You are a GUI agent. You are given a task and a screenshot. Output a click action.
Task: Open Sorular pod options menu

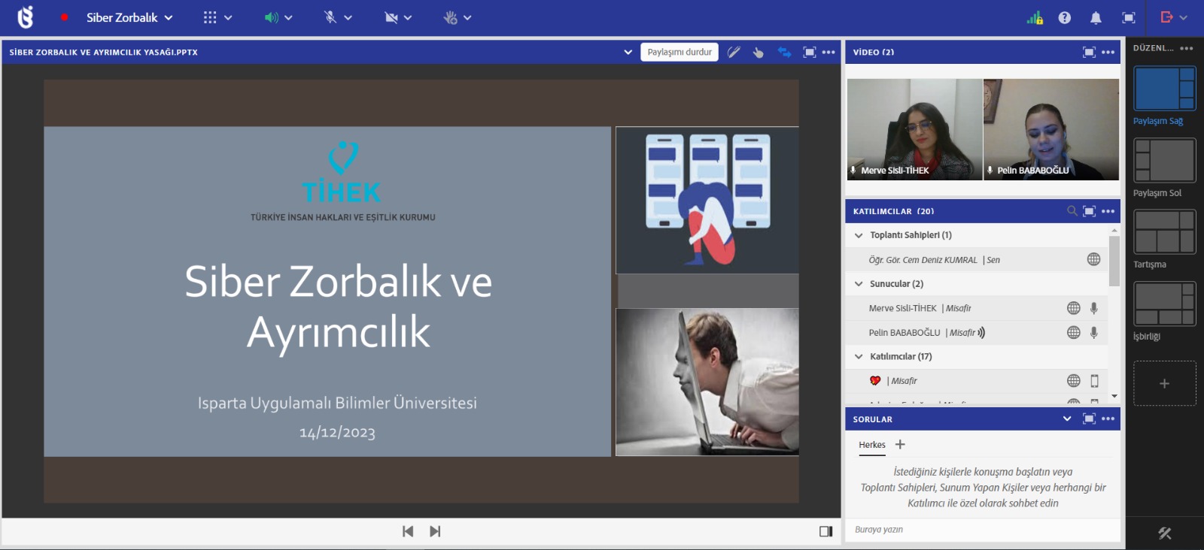(1108, 419)
